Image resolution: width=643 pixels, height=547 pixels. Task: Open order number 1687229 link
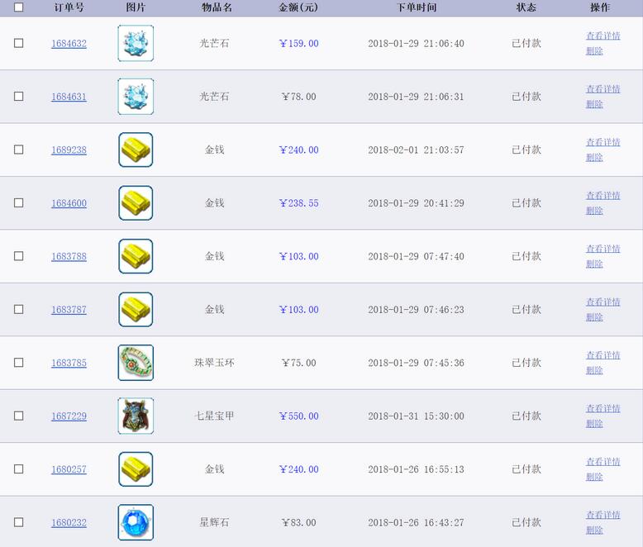(x=69, y=416)
